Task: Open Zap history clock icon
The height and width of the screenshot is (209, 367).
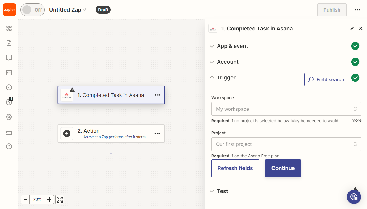Action: 9,87
